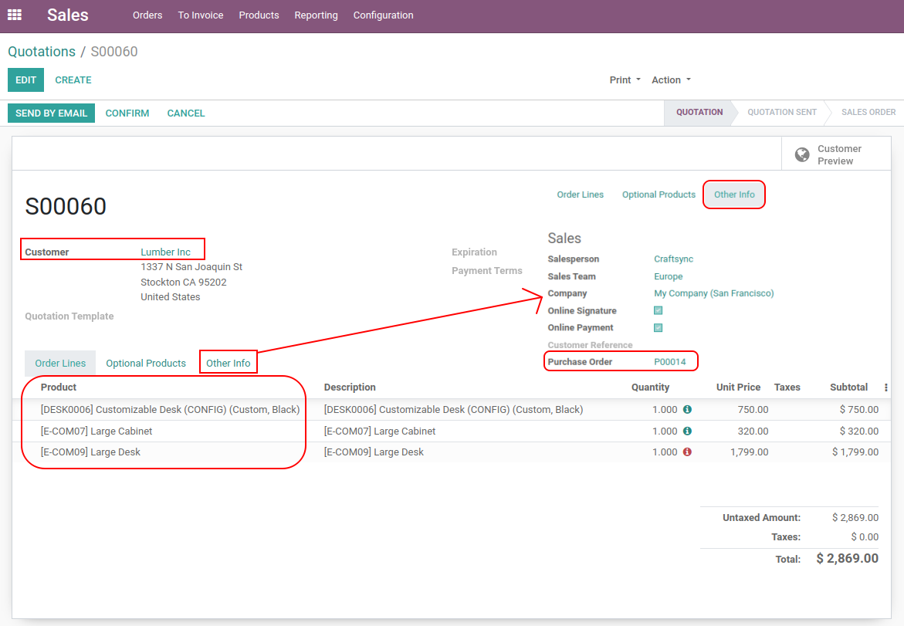Expand the Print dropdown

[625, 80]
